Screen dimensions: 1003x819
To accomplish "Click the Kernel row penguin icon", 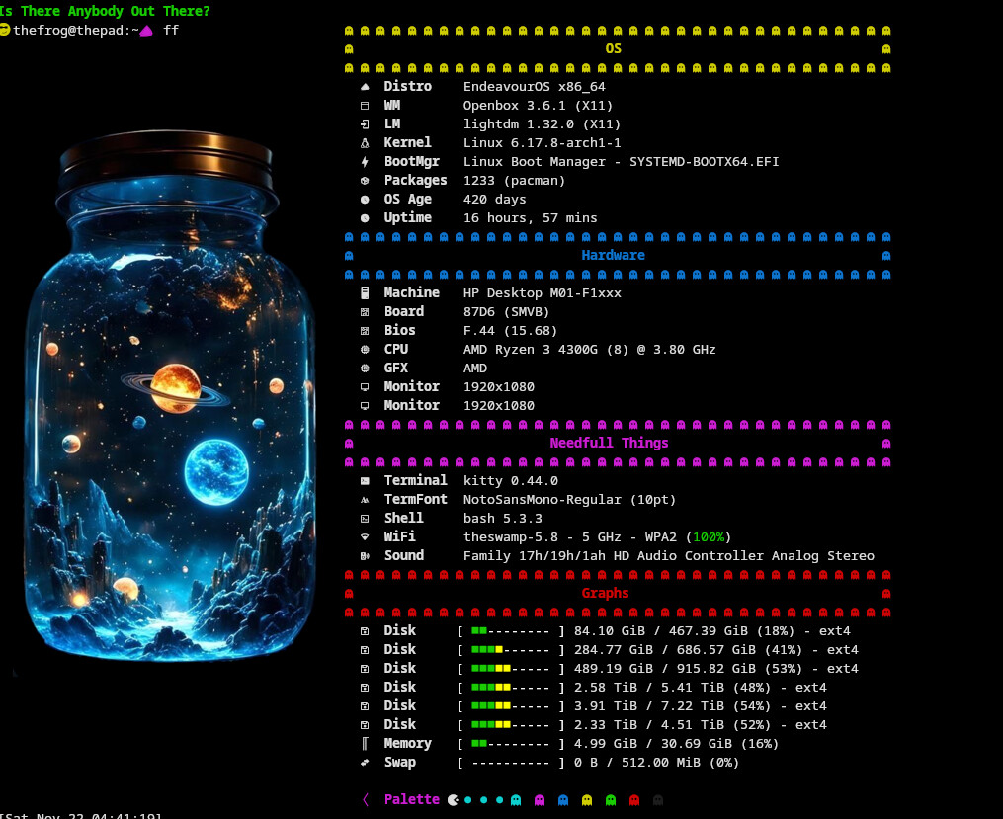I will (x=364, y=143).
